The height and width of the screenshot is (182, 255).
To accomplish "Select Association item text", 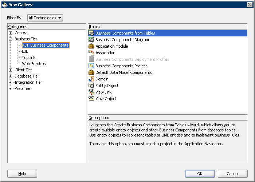I will (x=105, y=53).
